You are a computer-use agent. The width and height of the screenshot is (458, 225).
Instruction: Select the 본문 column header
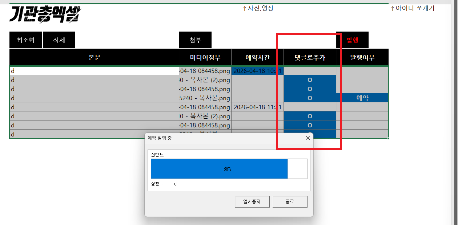[94, 57]
